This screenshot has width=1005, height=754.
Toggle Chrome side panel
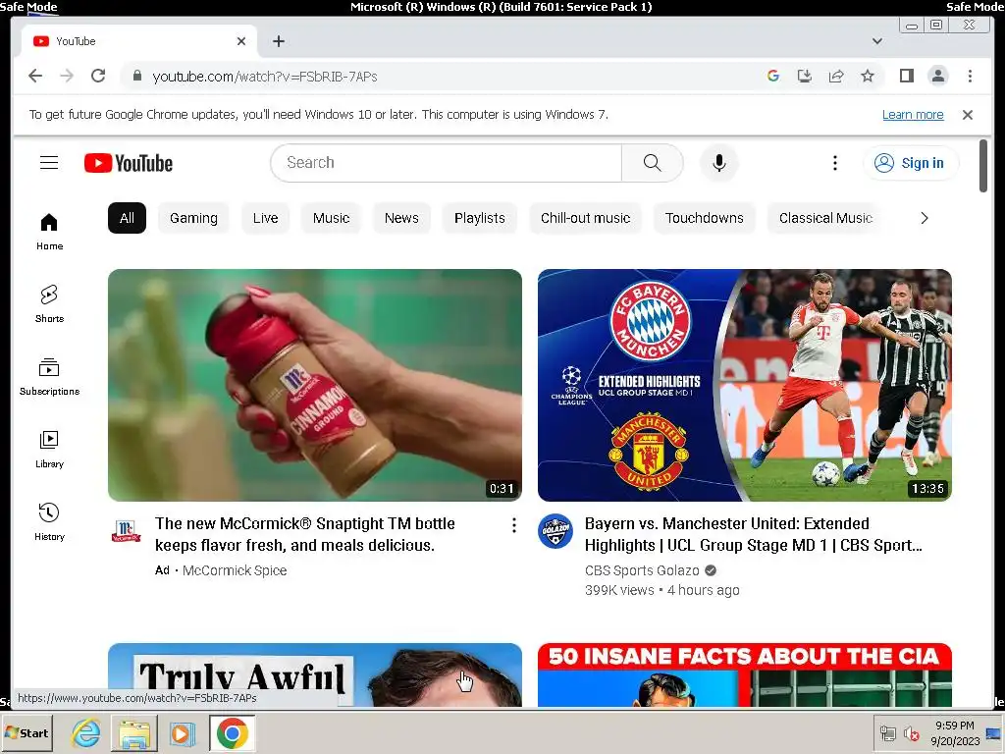point(906,76)
